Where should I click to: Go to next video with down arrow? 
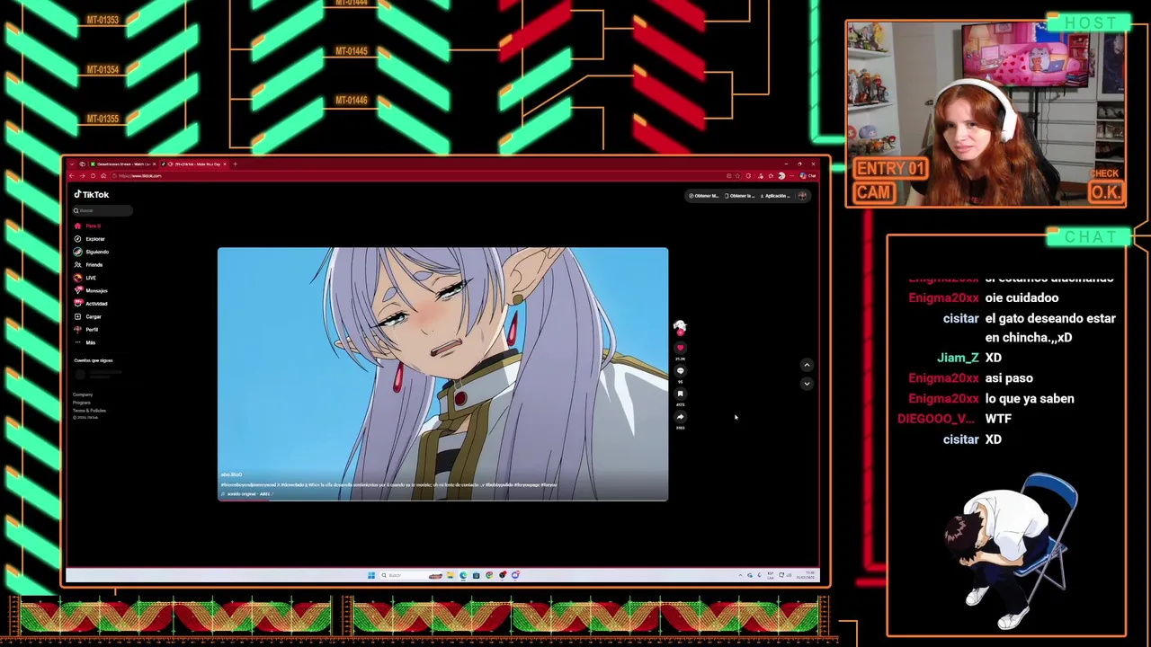807,384
